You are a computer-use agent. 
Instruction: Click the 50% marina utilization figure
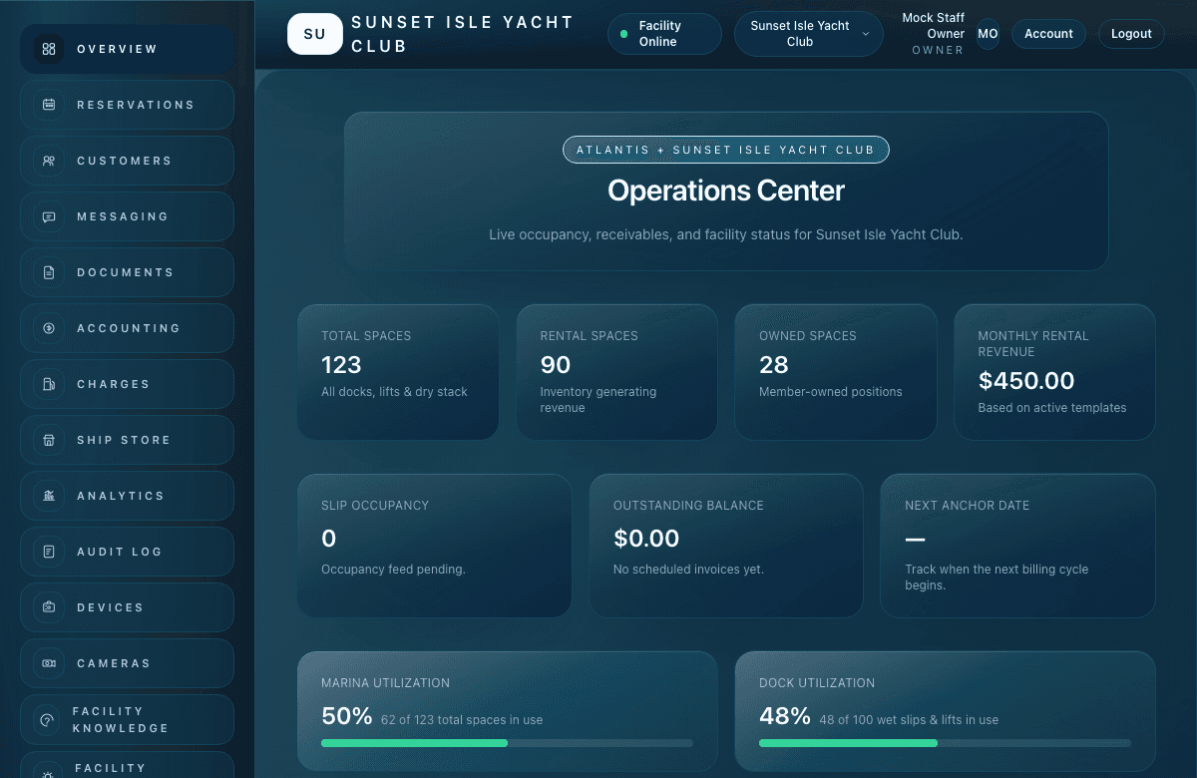click(x=346, y=716)
